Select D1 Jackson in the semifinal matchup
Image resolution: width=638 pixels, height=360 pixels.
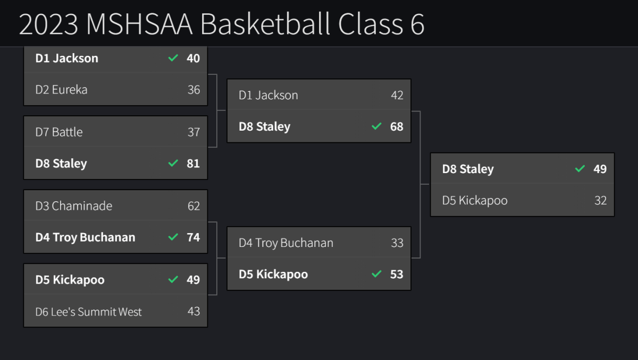click(268, 95)
